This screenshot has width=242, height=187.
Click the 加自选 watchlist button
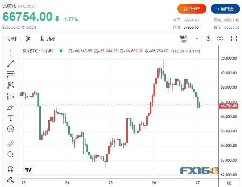[x=225, y=9]
